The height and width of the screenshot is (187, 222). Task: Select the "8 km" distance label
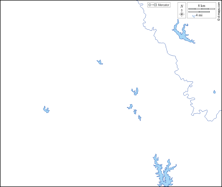coord(201,6)
